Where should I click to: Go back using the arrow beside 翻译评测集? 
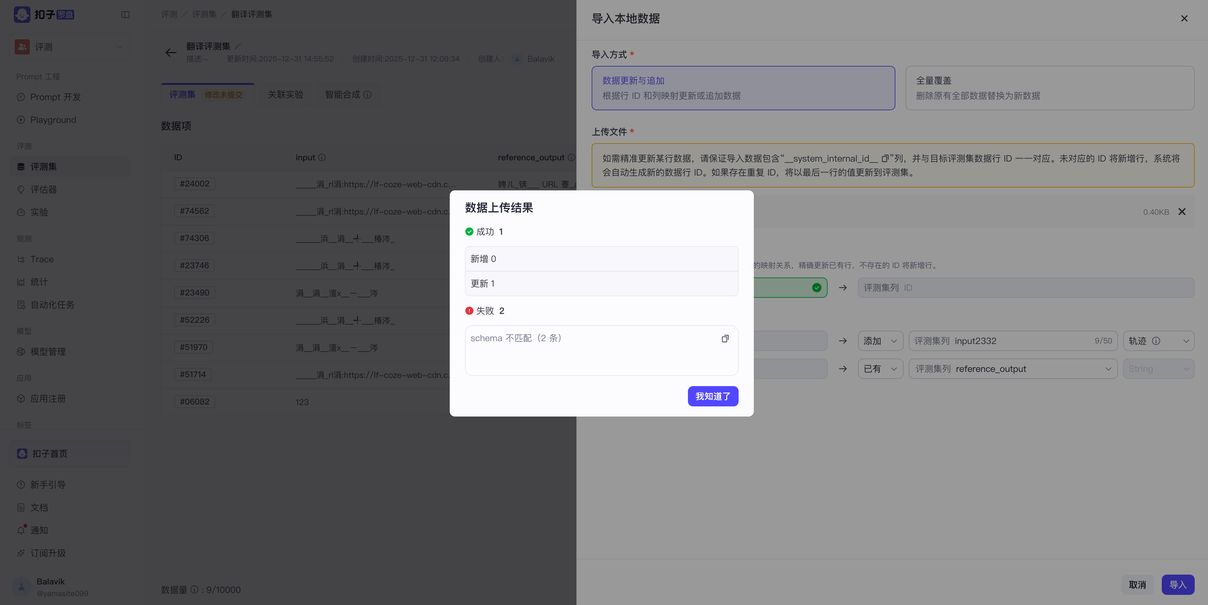(171, 53)
